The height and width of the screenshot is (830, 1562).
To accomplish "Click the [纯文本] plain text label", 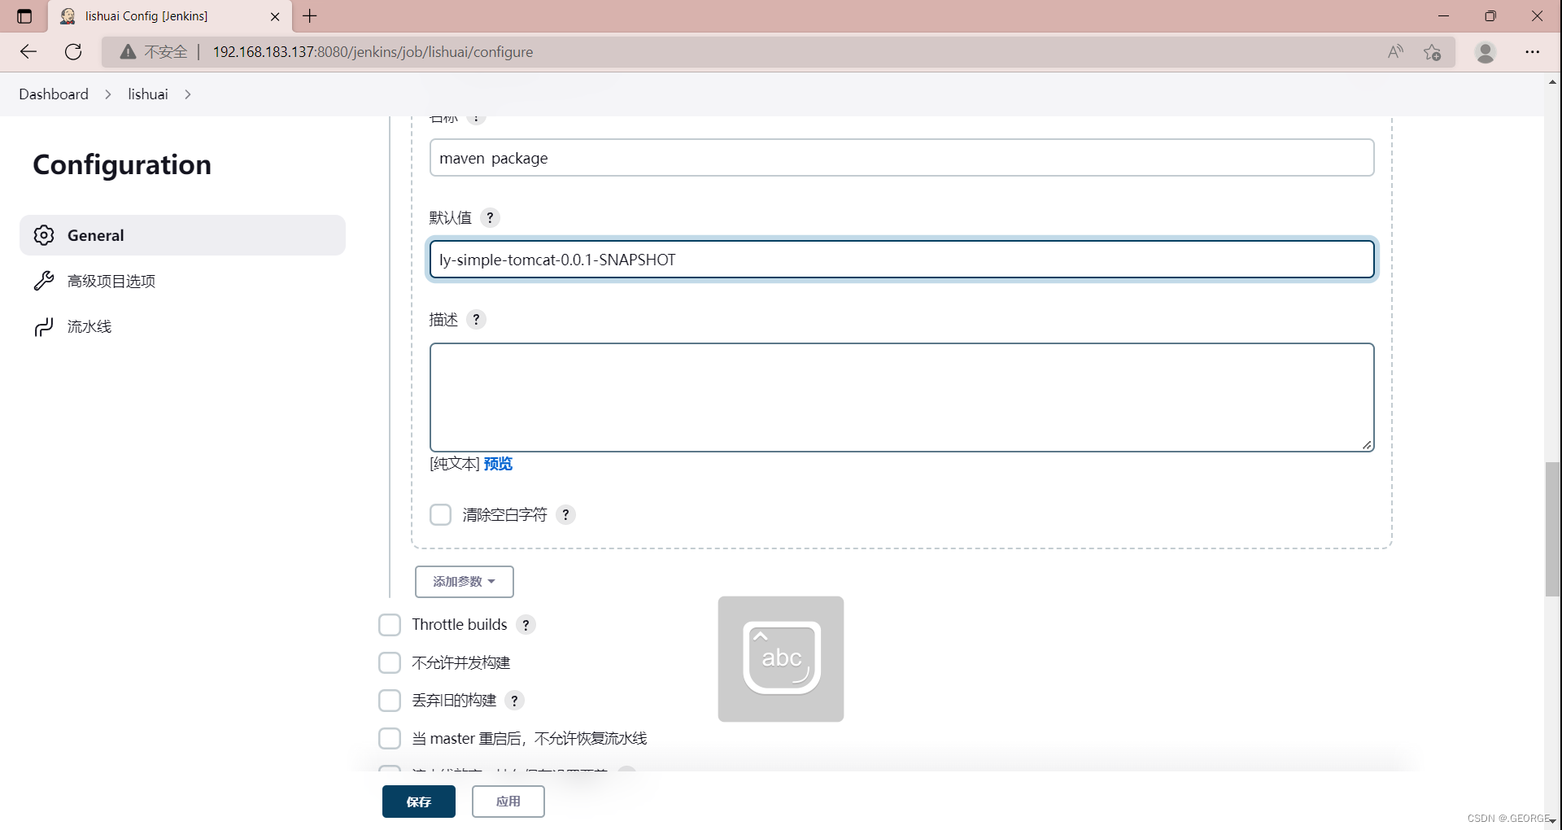I will [455, 464].
